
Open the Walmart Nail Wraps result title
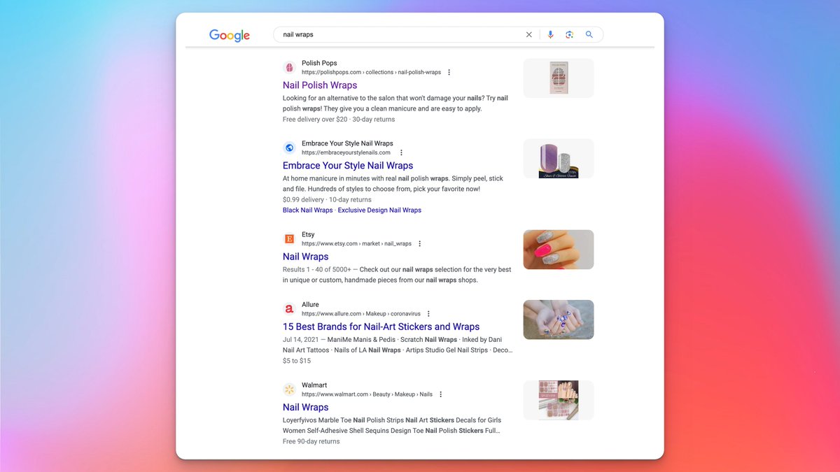tap(306, 407)
